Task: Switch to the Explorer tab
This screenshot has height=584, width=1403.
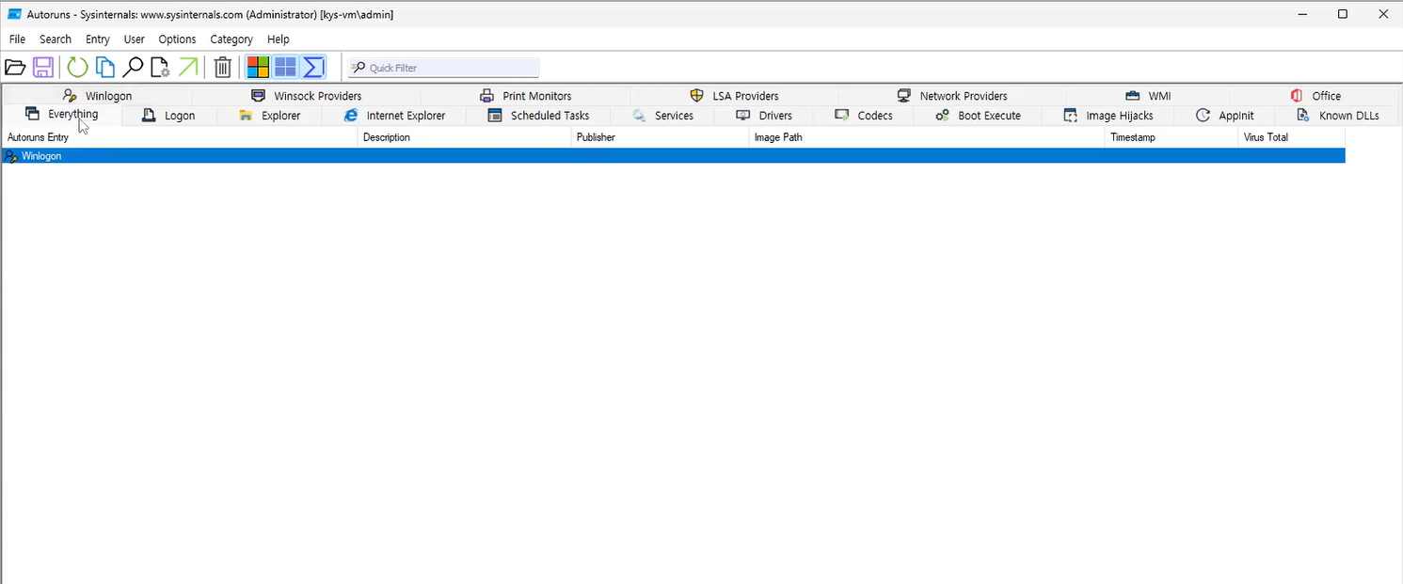Action: (x=269, y=116)
